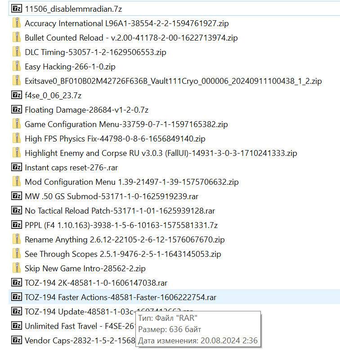Select MW .50 GS Submod-53171-1-0 rar name
The image size is (340, 360).
pyautogui.click(x=112, y=196)
